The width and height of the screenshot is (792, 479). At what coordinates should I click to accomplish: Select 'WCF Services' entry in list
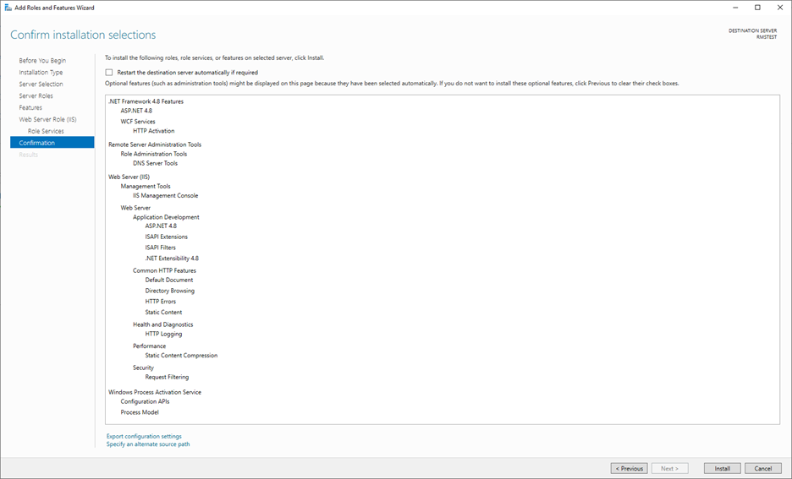tap(138, 122)
